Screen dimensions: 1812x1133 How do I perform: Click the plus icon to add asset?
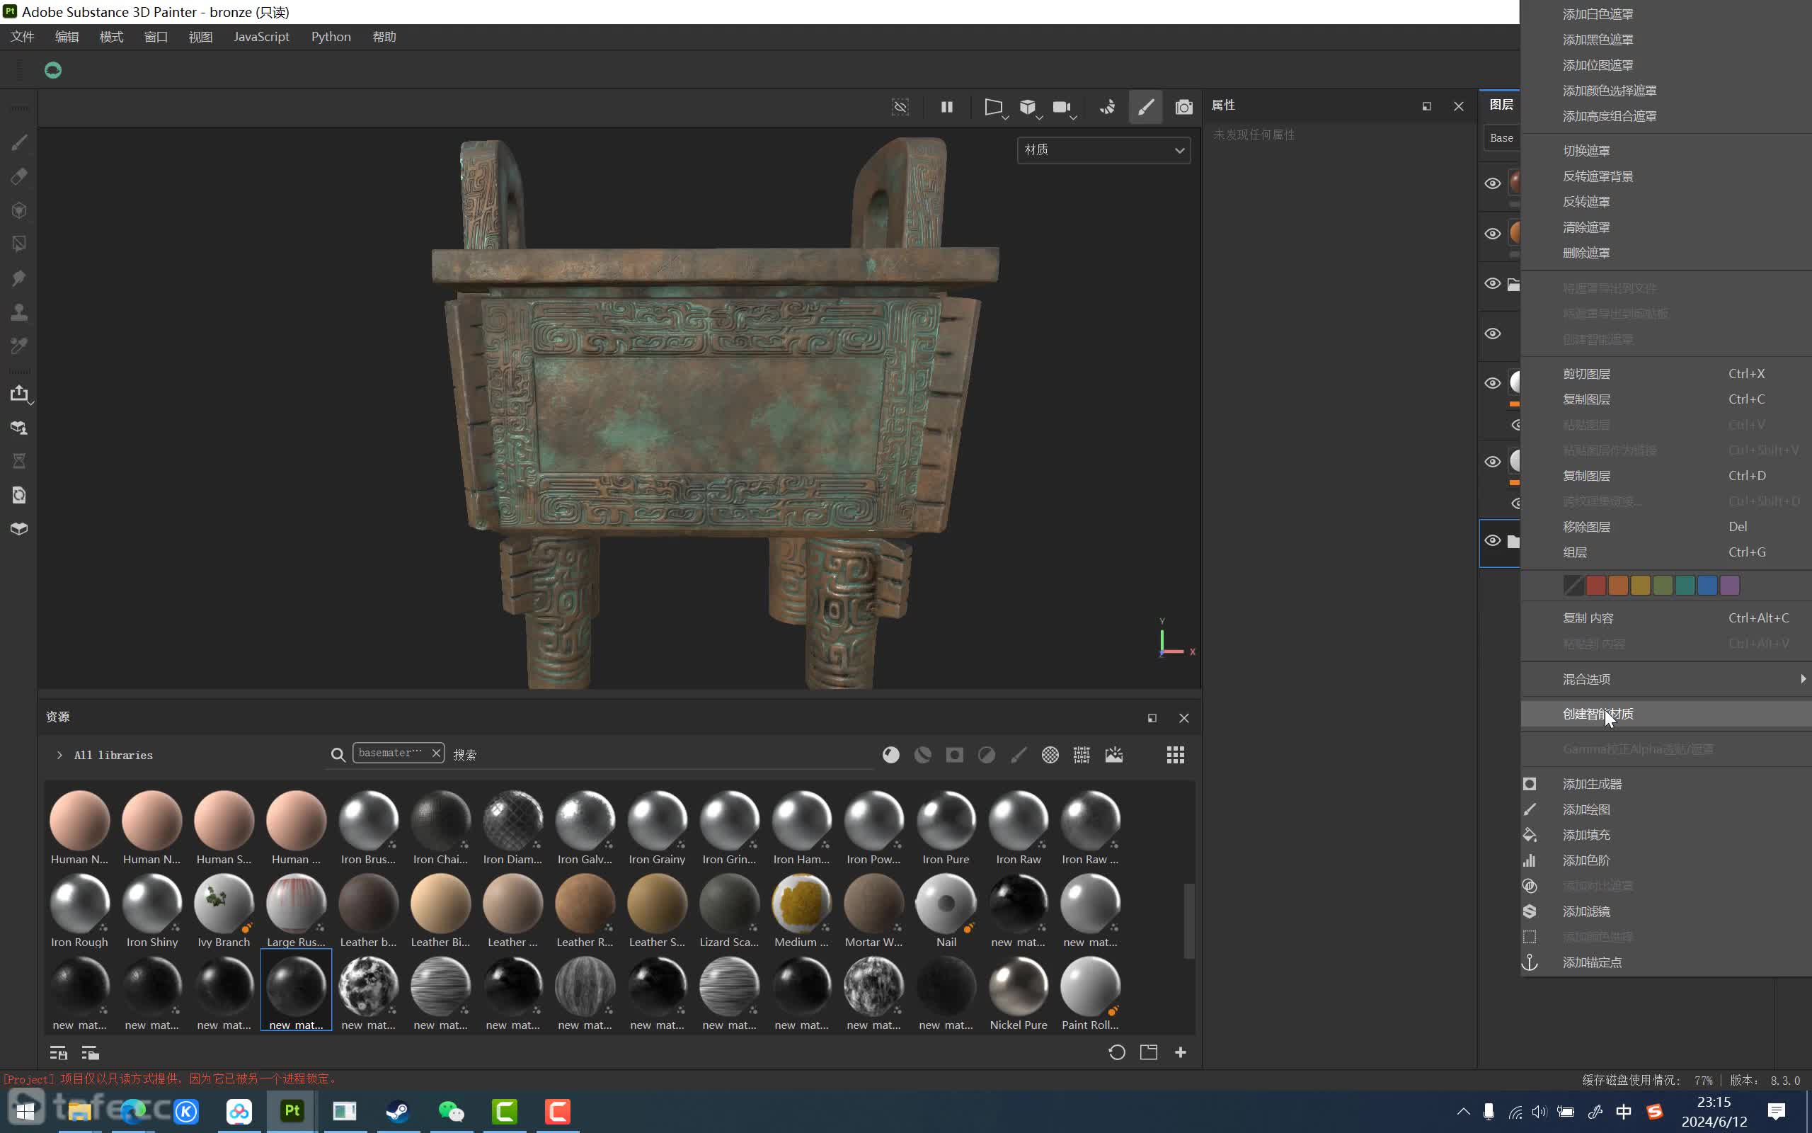click(1181, 1052)
